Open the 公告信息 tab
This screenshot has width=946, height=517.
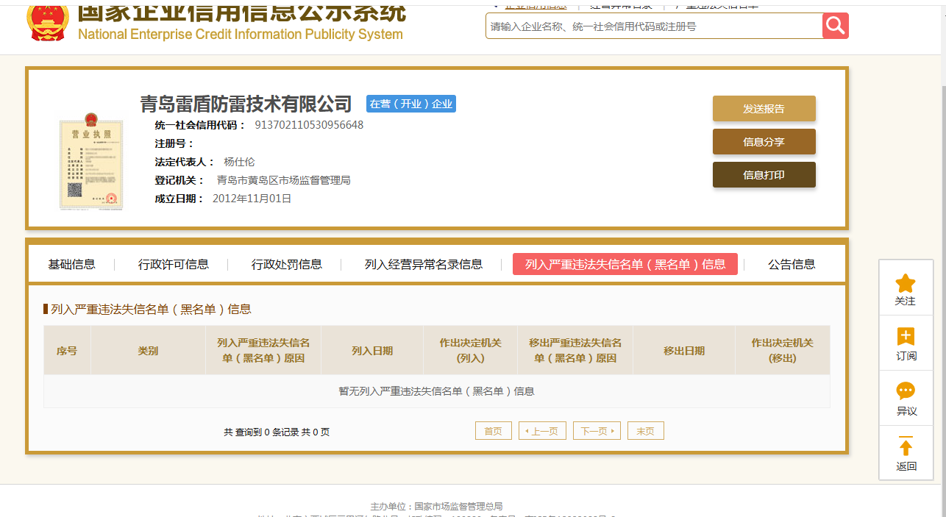[792, 265]
